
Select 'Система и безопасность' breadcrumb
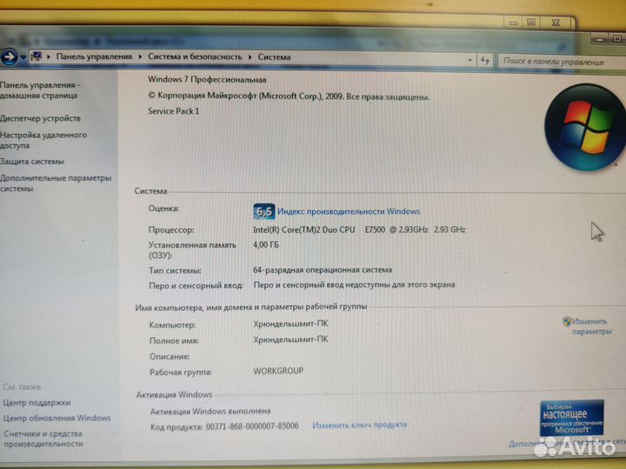(195, 56)
